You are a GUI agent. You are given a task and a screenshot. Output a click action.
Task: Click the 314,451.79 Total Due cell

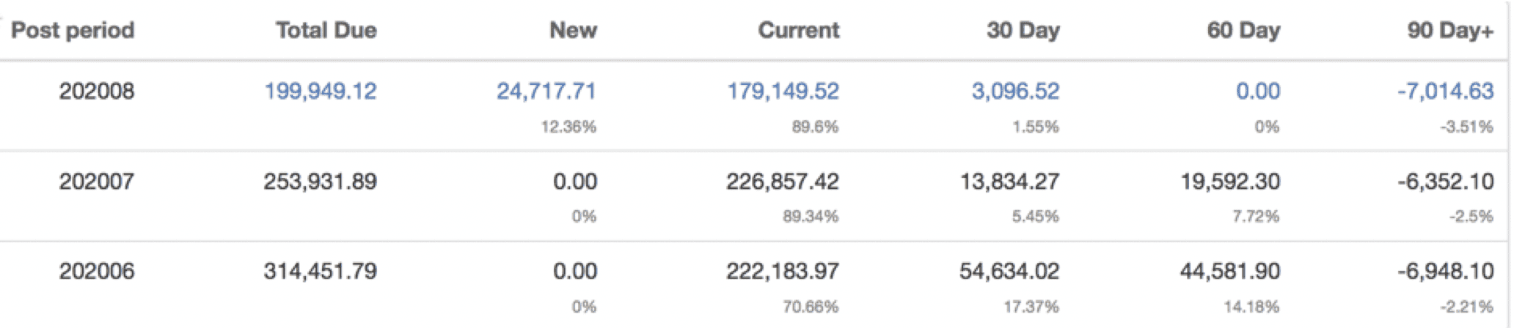(x=321, y=272)
